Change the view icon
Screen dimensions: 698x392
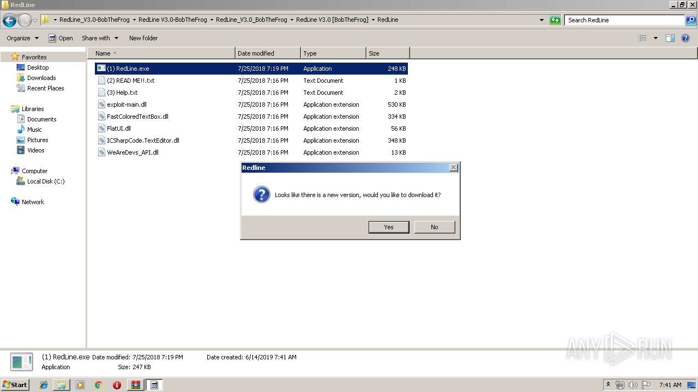tap(642, 38)
